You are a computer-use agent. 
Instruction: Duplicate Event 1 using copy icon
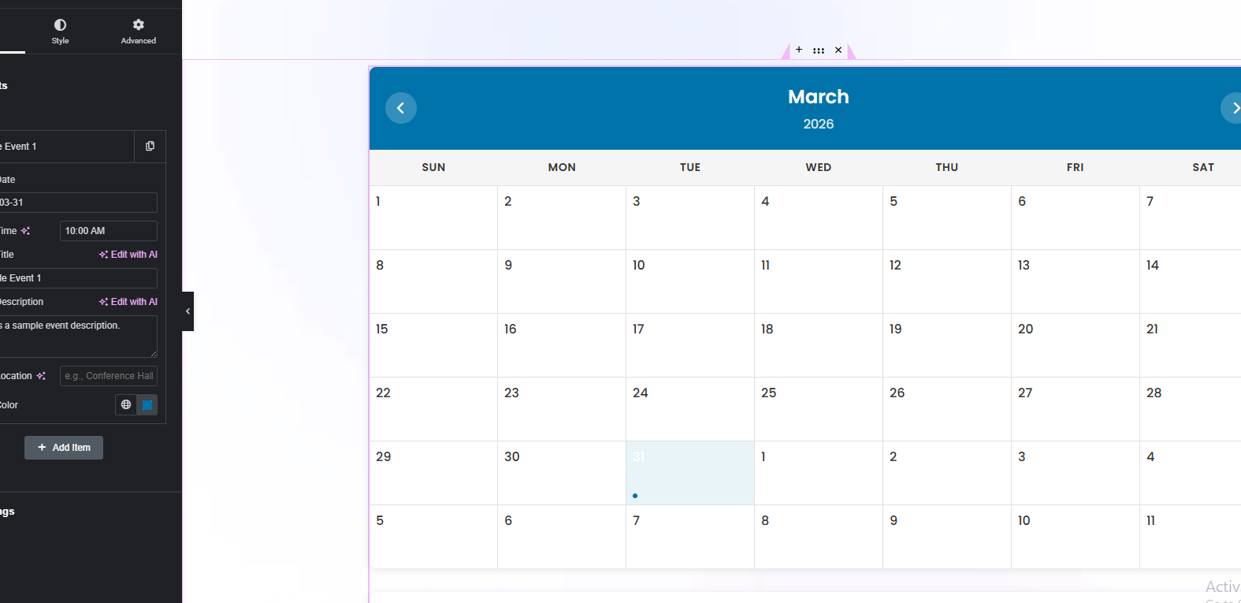point(149,147)
